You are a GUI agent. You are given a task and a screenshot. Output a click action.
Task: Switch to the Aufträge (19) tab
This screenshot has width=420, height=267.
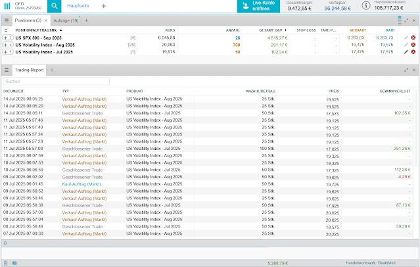[66, 20]
